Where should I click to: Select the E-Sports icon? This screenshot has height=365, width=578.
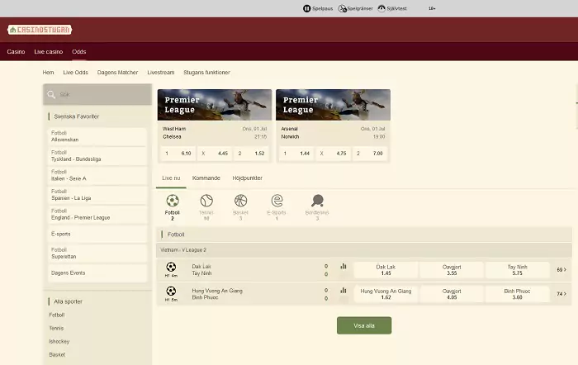pyautogui.click(x=277, y=201)
